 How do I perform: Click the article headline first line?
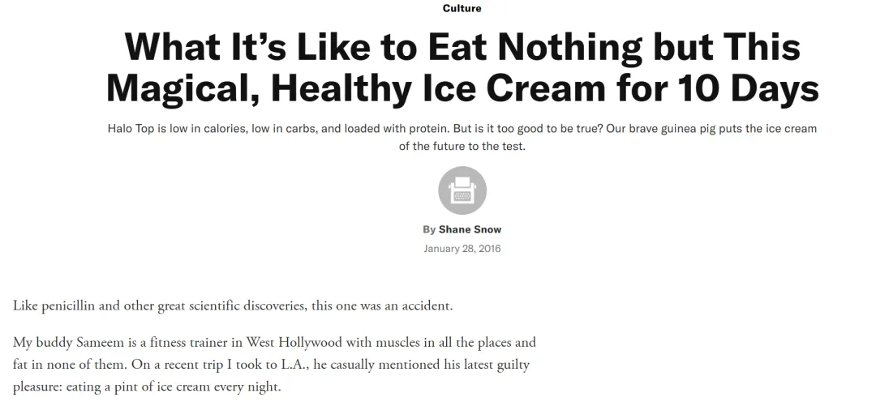[x=462, y=49]
